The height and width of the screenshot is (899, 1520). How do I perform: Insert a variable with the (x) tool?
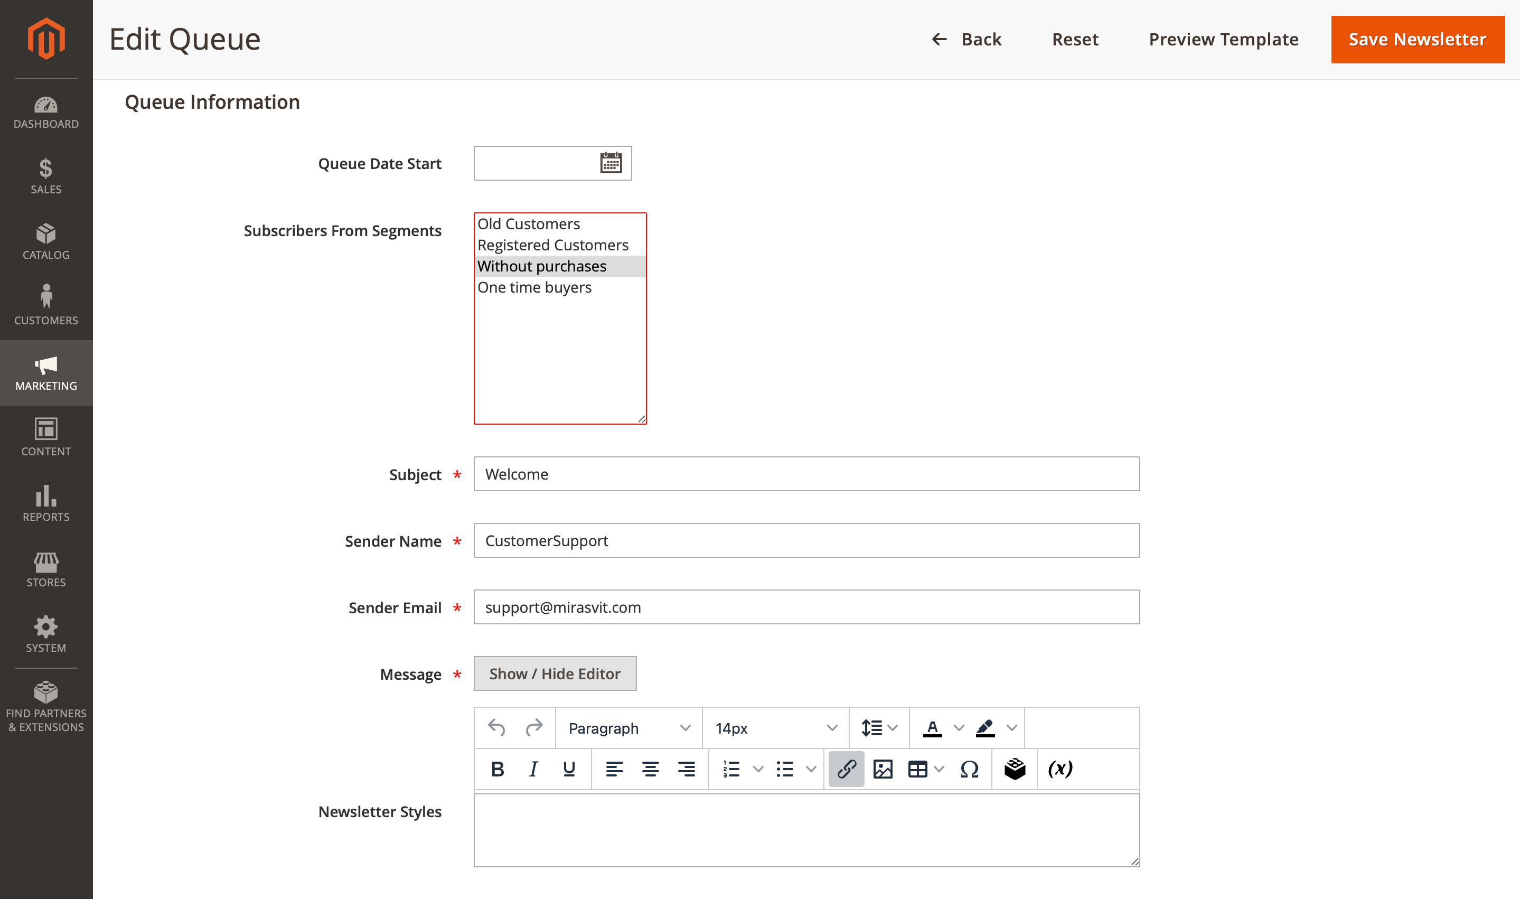click(1060, 769)
